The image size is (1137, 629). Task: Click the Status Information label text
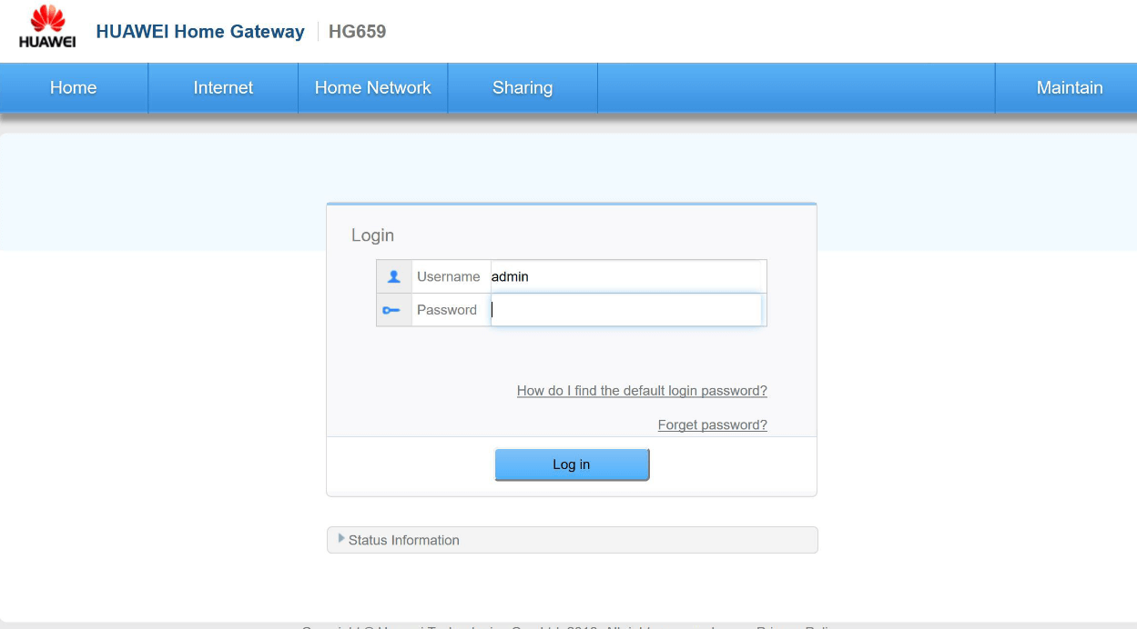404,540
